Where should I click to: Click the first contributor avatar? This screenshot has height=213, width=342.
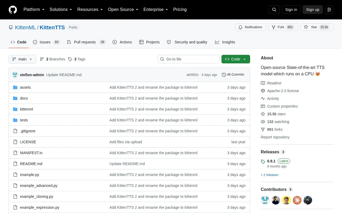(265, 200)
